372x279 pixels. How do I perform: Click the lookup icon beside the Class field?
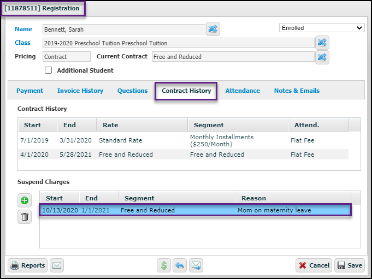point(322,43)
